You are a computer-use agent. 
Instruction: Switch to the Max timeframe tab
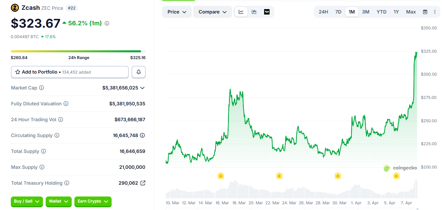pos(411,11)
